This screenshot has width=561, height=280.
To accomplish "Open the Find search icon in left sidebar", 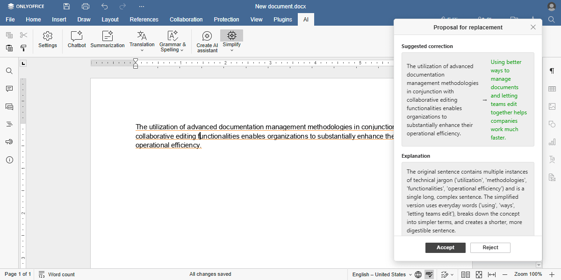I will tap(9, 71).
